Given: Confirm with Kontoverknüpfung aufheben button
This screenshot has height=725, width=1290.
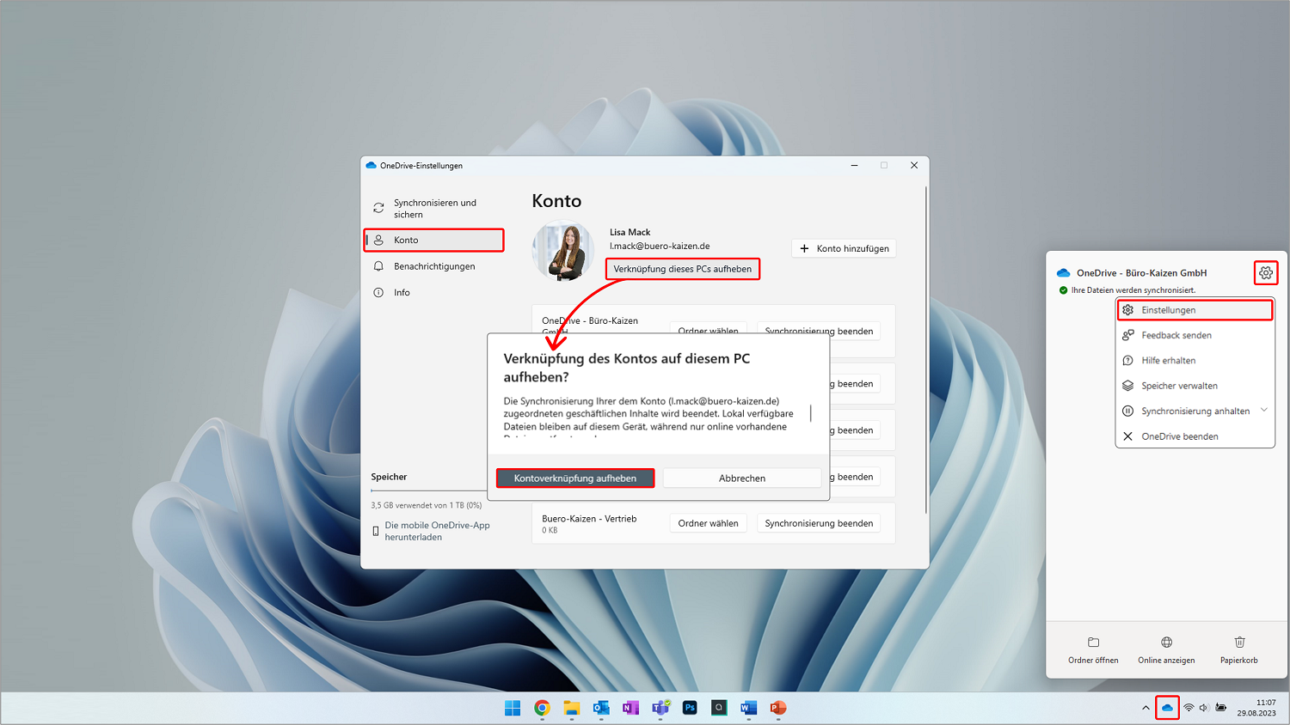Looking at the screenshot, I should 575,478.
